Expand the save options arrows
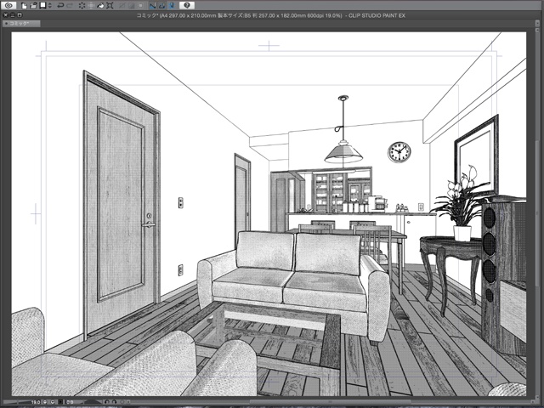This screenshot has width=544, height=408. [50, 6]
